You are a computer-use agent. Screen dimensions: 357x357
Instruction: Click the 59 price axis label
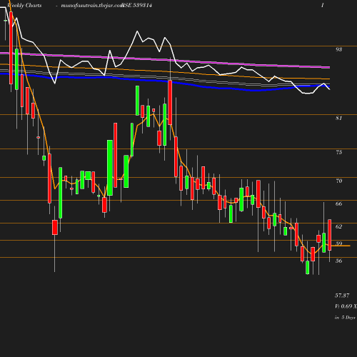(x=338, y=243)
